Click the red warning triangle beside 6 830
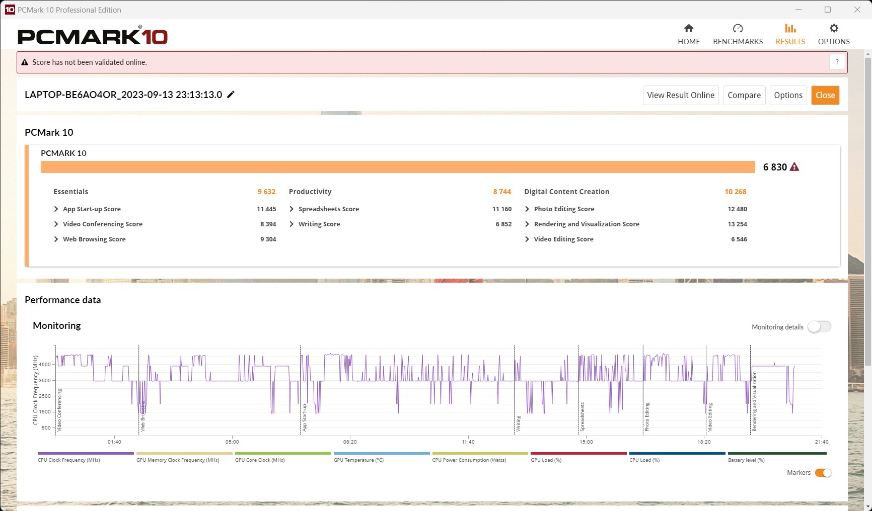The image size is (872, 511). pos(794,167)
